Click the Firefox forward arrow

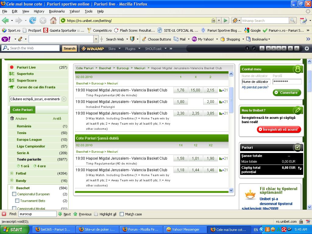[x=19, y=20]
